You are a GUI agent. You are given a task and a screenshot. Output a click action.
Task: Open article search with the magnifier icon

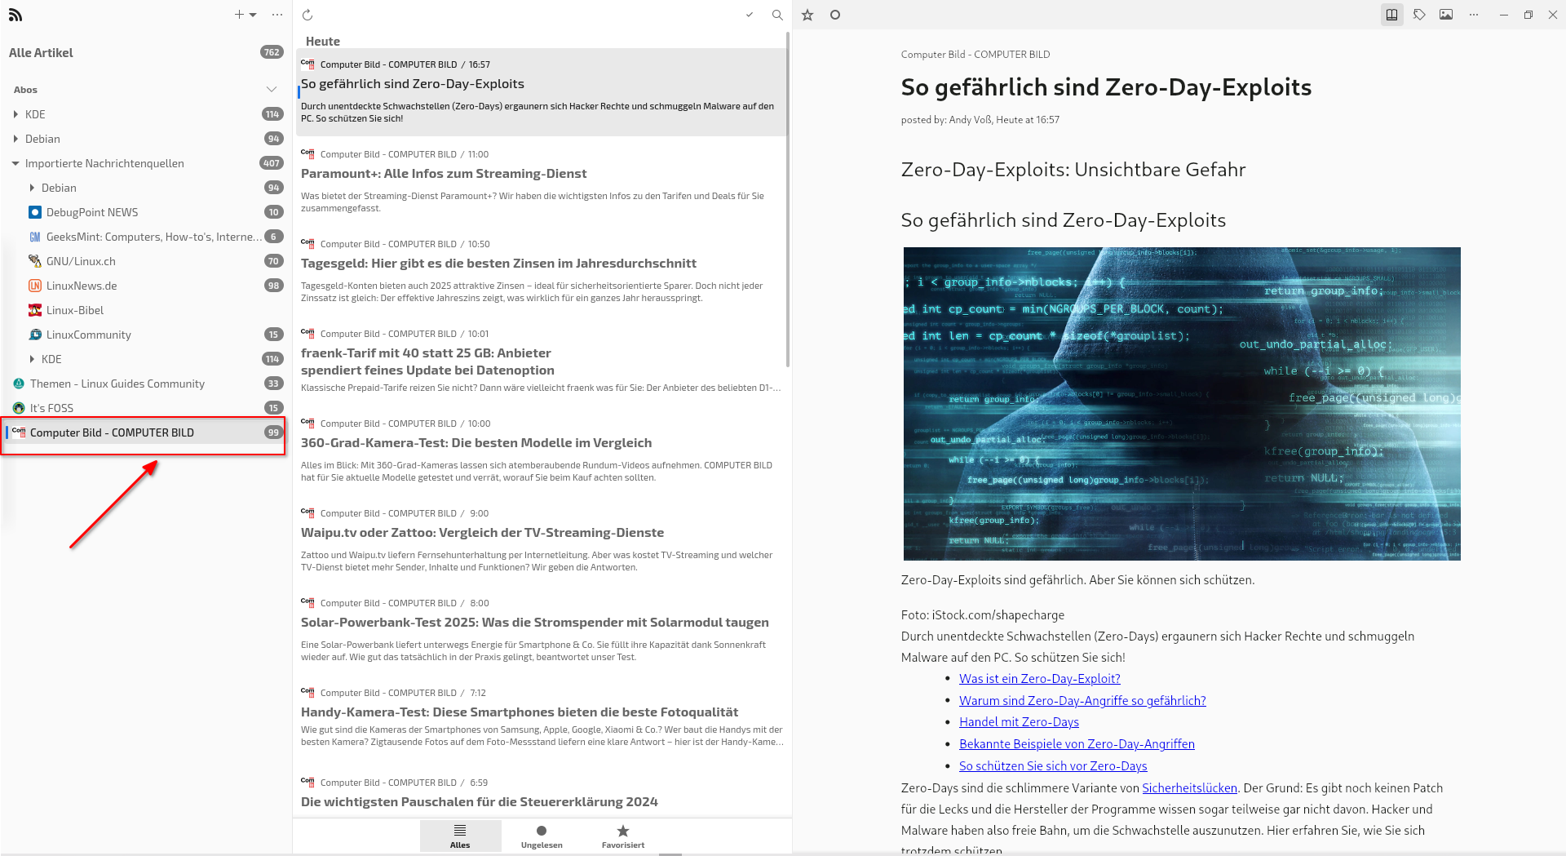[777, 15]
